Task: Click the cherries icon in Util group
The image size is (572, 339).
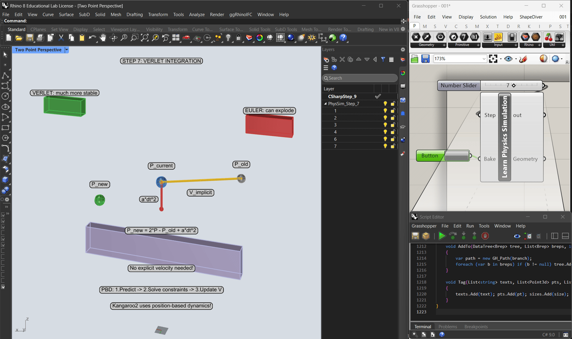Action: click(x=548, y=37)
